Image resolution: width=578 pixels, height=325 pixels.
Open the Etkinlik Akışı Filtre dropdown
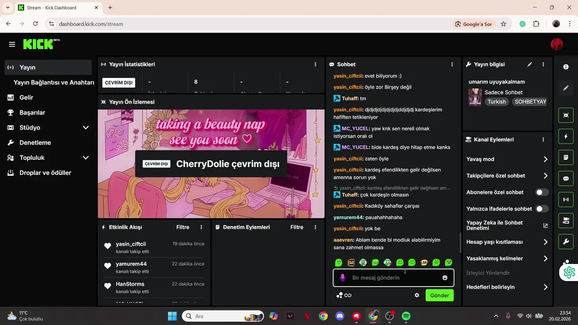point(183,227)
